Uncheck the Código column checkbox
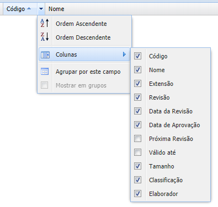Image resolution: width=218 pixels, height=207 pixels. (x=137, y=56)
